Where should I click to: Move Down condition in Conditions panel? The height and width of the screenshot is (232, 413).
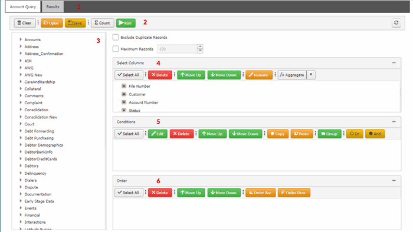click(245, 134)
